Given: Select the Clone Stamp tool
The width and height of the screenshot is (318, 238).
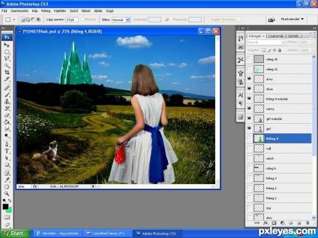Looking at the screenshot, I should pos(7,102).
